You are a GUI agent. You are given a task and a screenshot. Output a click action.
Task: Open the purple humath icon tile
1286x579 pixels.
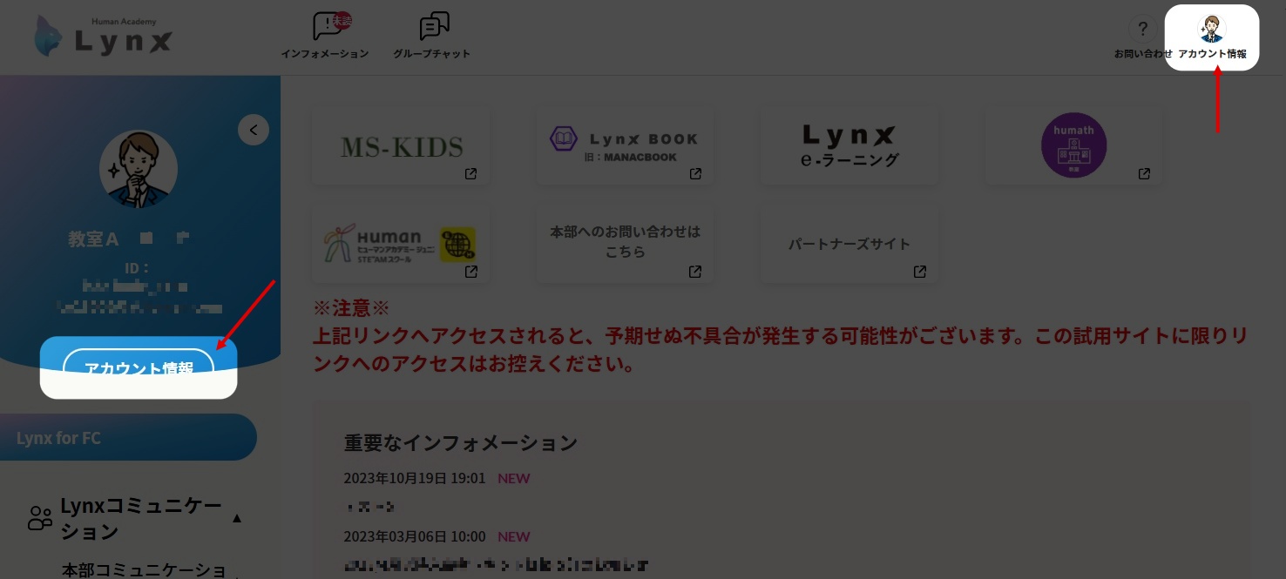[1073, 146]
